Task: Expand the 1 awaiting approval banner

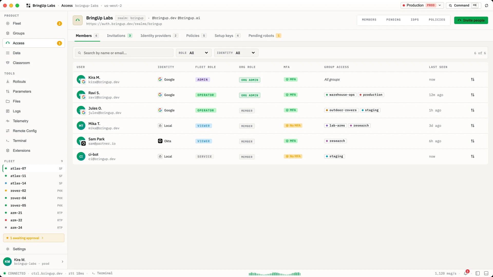Action: 34,238
